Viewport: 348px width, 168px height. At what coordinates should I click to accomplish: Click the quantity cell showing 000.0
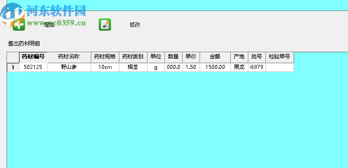coord(173,68)
